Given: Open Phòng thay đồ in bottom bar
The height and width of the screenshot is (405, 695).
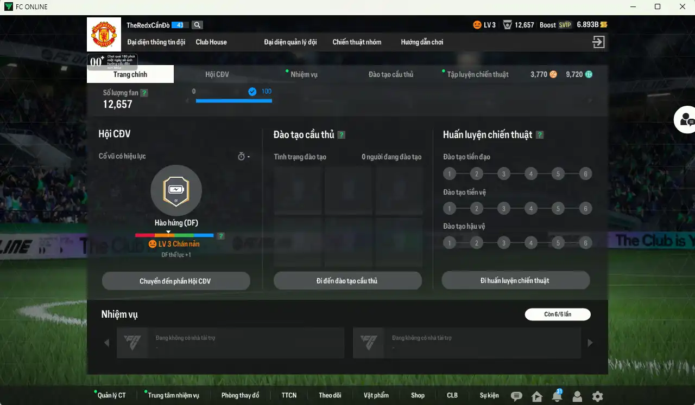Looking at the screenshot, I should 241,395.
